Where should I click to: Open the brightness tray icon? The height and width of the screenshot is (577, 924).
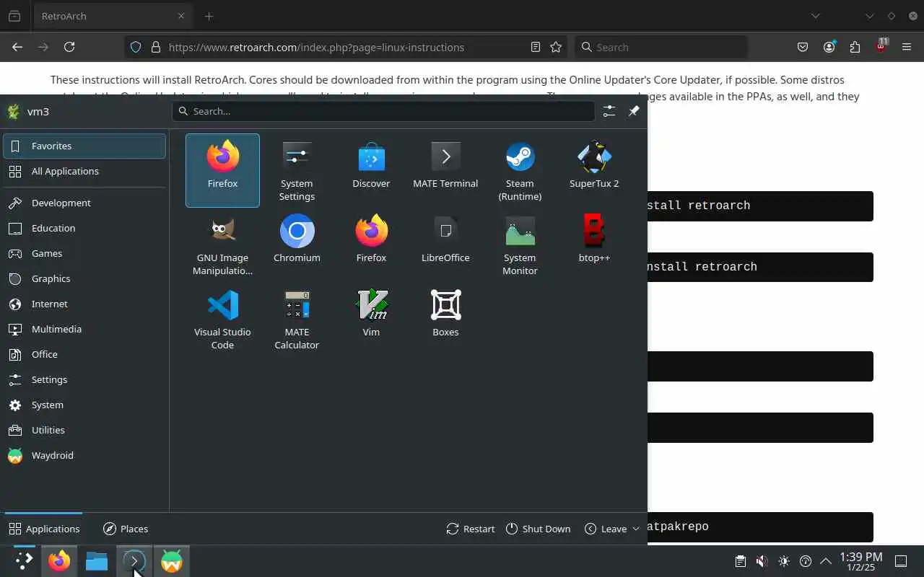point(784,561)
